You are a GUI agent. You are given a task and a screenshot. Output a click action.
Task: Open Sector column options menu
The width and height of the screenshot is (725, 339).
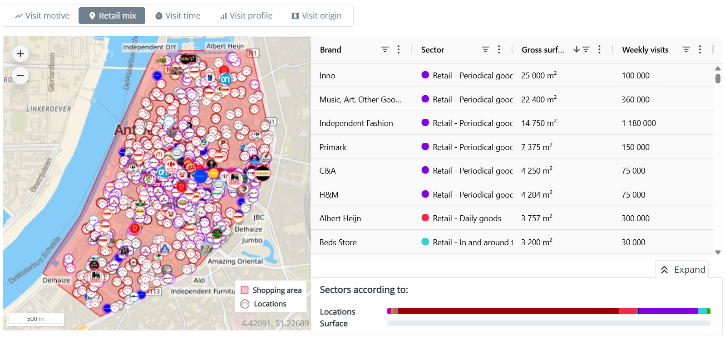point(499,49)
